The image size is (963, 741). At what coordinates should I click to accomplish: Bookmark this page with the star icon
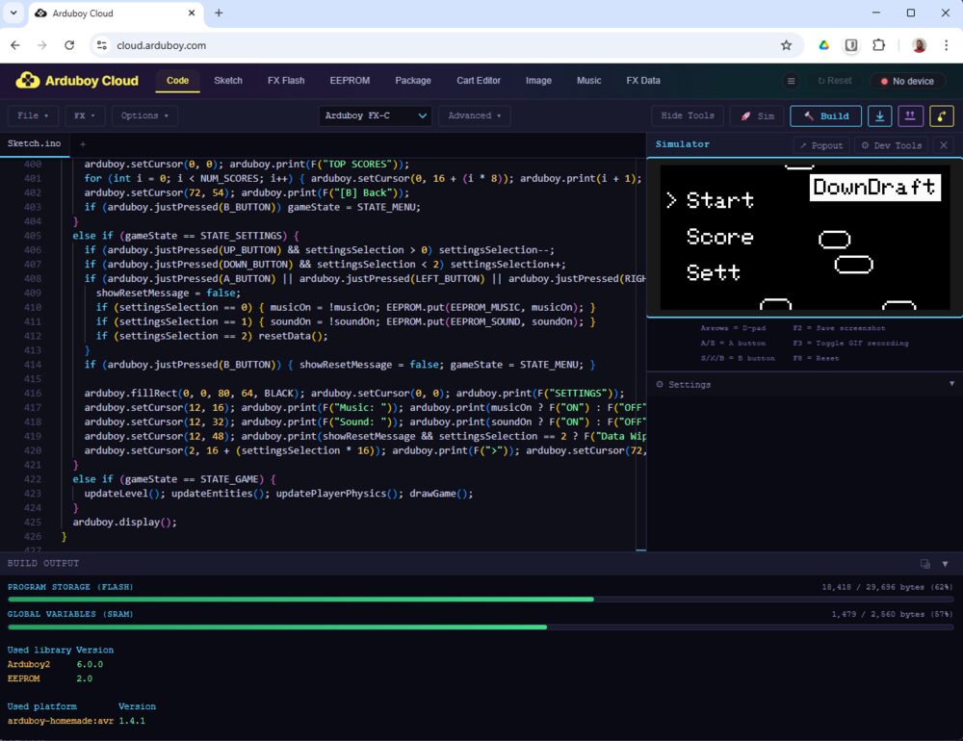786,45
